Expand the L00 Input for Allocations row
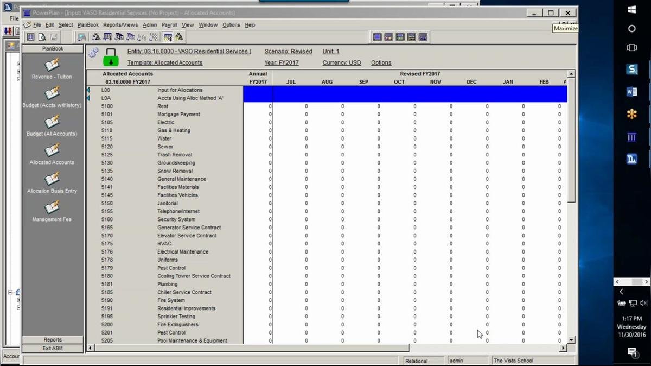651x366 pixels. 88,90
